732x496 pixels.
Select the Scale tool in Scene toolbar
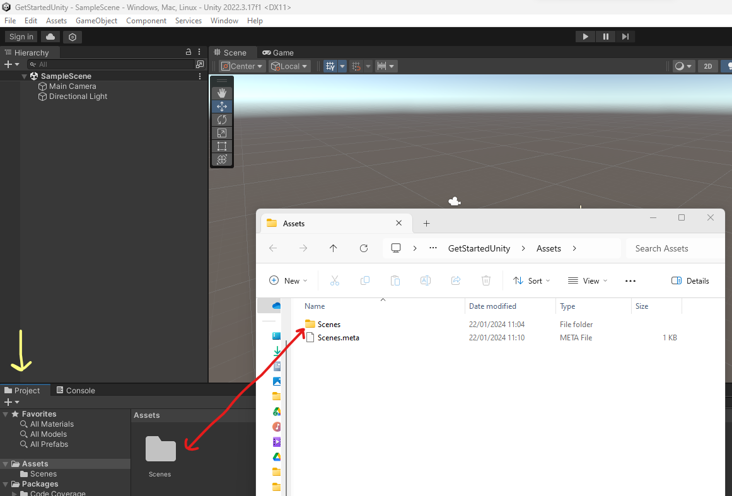point(222,133)
